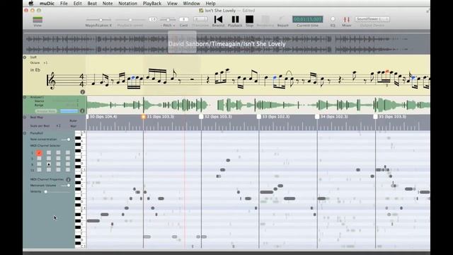Open the Apple menu
Viewport: 453px width, 255px height.
click(x=31, y=4)
